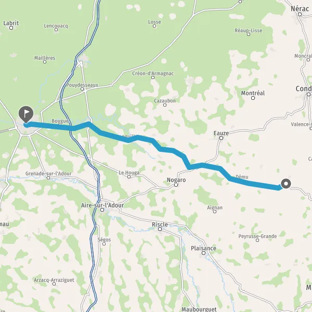The width and height of the screenshot is (312, 312).
Task: Select the Nogaro town marker
Action: point(176,185)
